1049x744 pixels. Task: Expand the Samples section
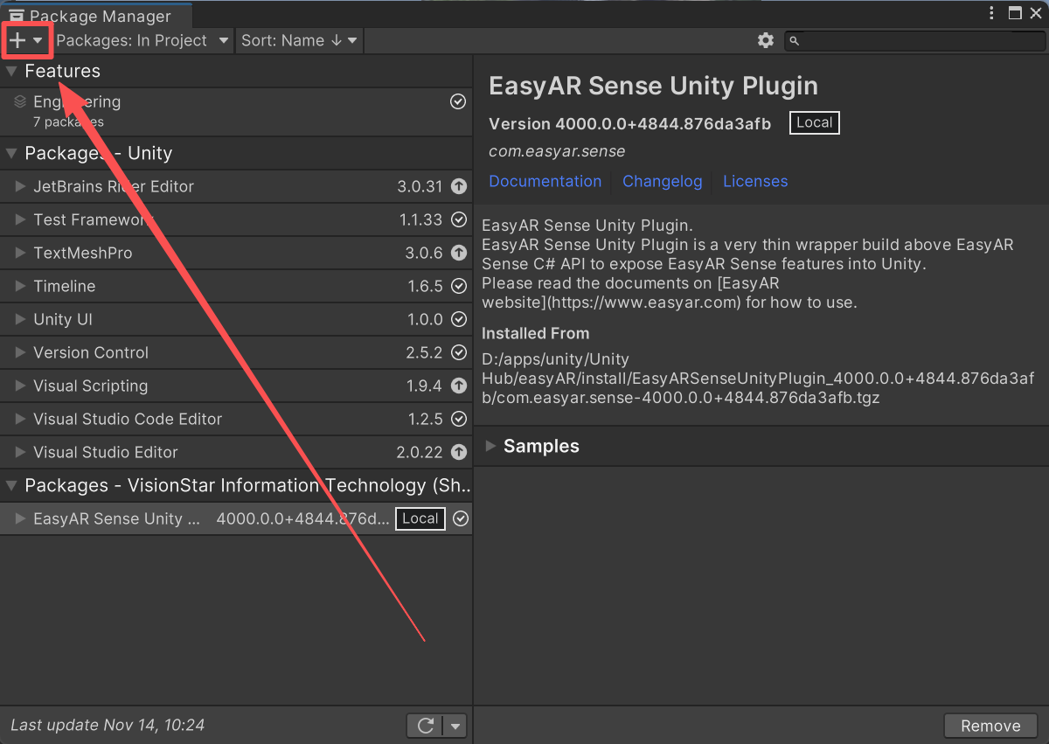click(490, 446)
